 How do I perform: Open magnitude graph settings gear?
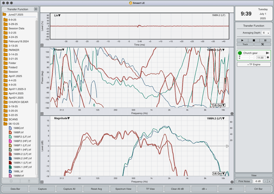click(232, 182)
